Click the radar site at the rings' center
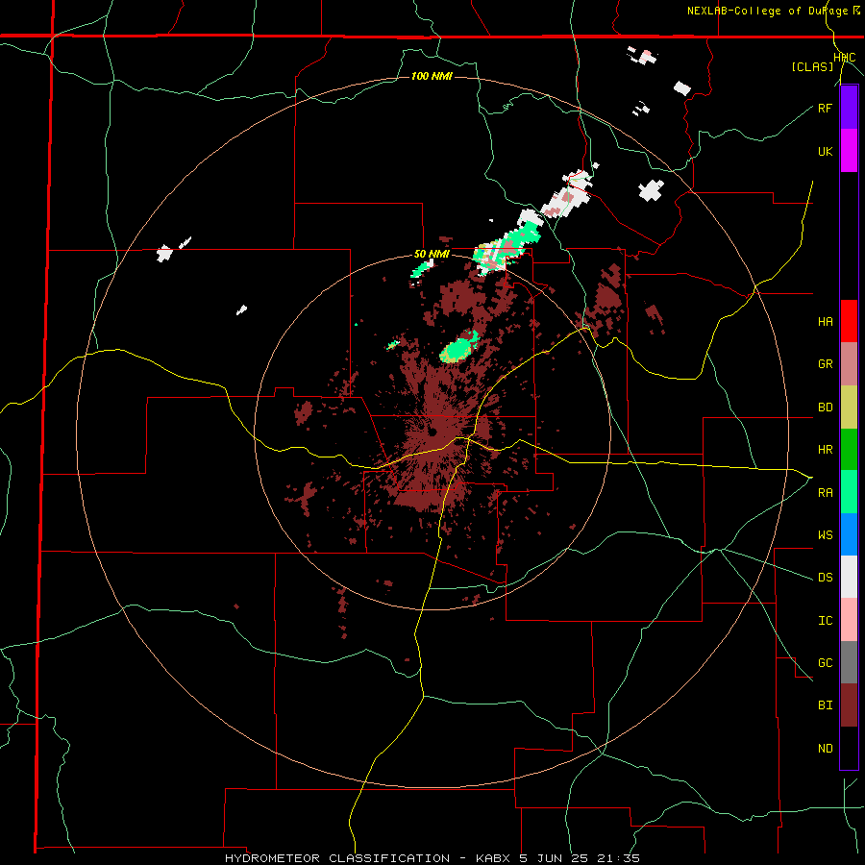The width and height of the screenshot is (865, 865). tap(432, 432)
